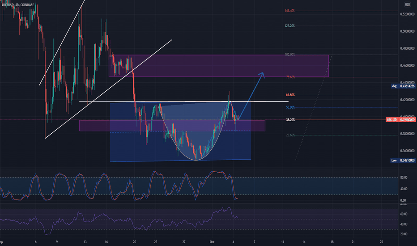This screenshot has width=417, height=246.
Task: Click the 100.00% Fibonacci level label
Action: point(289,55)
